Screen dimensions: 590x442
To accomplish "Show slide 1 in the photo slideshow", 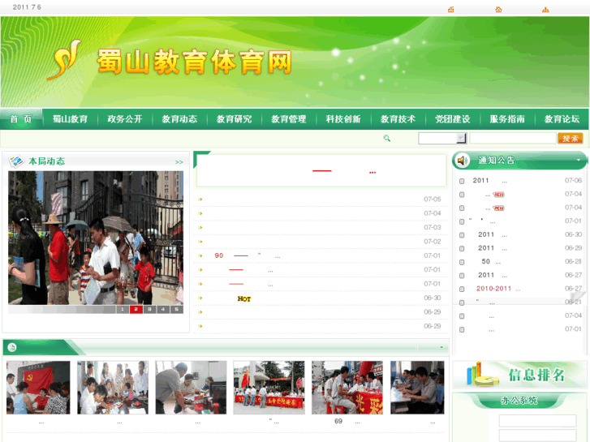I will 122,309.
